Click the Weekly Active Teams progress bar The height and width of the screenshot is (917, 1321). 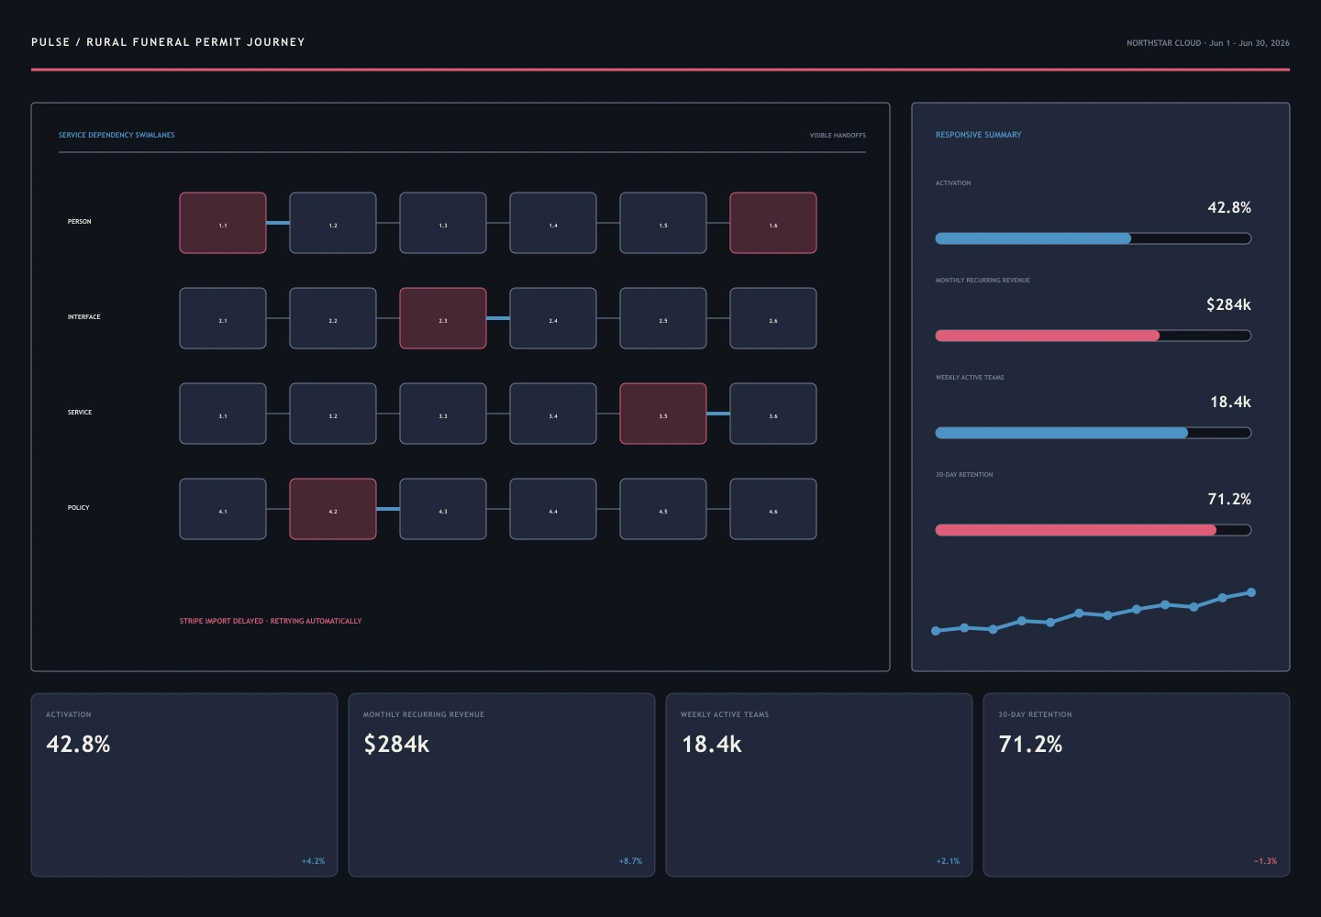pyautogui.click(x=1093, y=433)
